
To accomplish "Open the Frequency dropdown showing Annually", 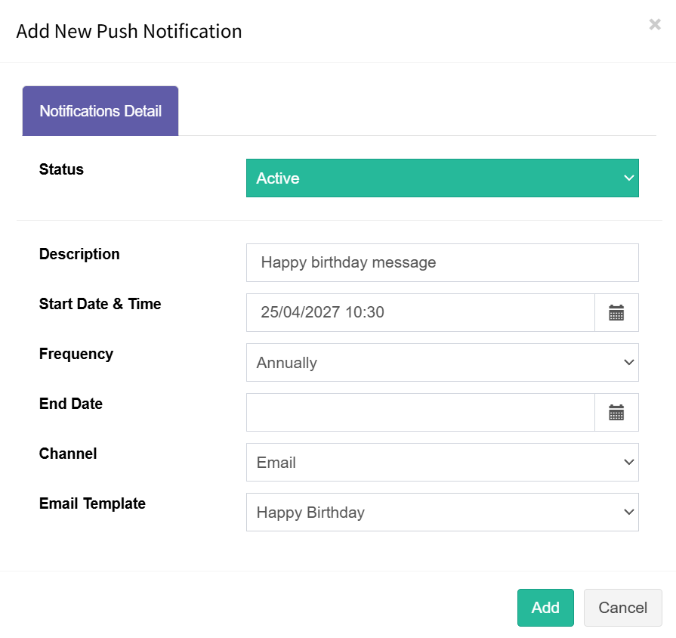I will click(443, 362).
